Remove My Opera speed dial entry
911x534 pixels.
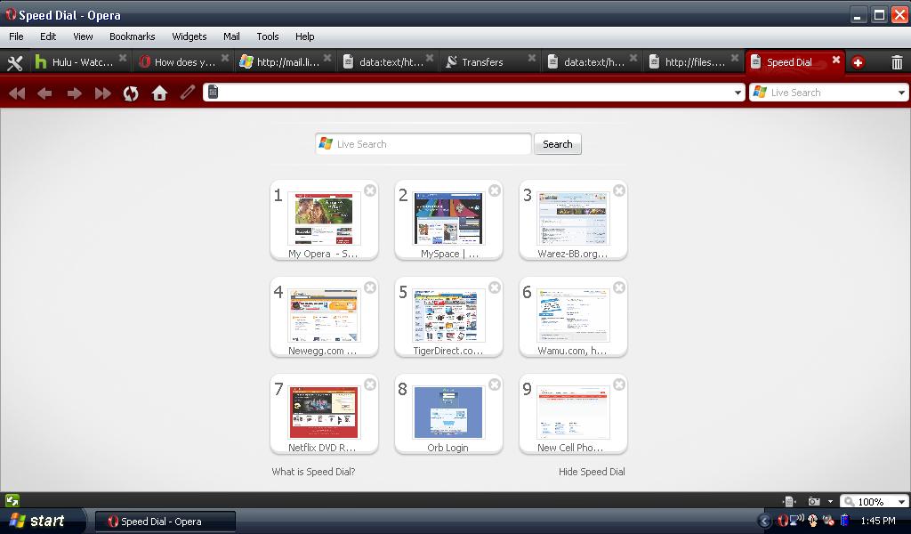click(369, 190)
